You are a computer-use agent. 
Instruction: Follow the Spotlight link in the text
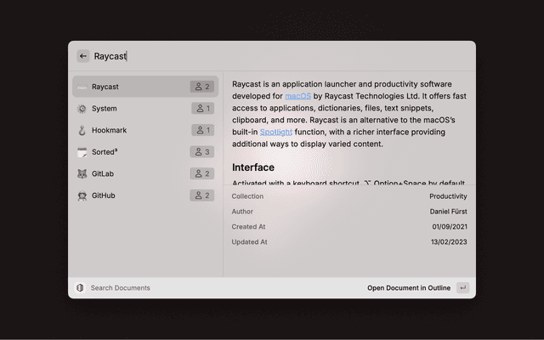pos(275,132)
